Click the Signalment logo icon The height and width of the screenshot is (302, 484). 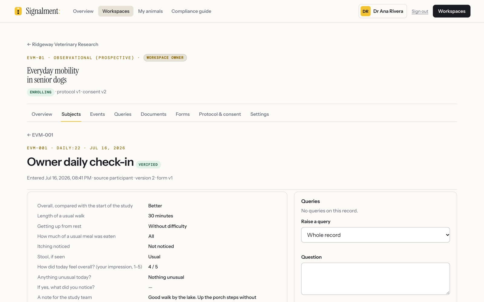coord(18,11)
